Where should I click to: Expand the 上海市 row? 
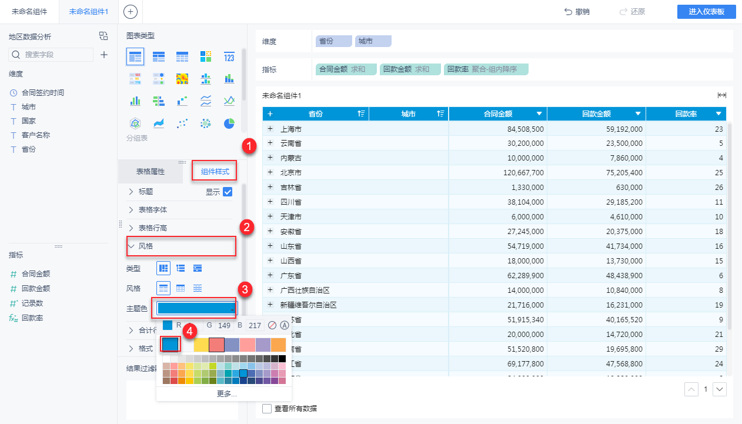pyautogui.click(x=270, y=128)
